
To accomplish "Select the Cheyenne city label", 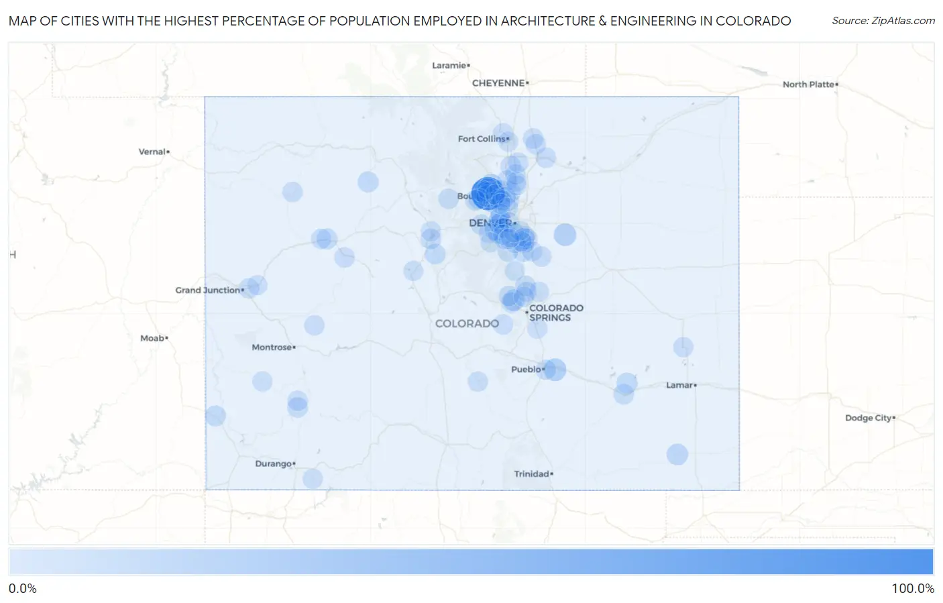I will (x=500, y=83).
